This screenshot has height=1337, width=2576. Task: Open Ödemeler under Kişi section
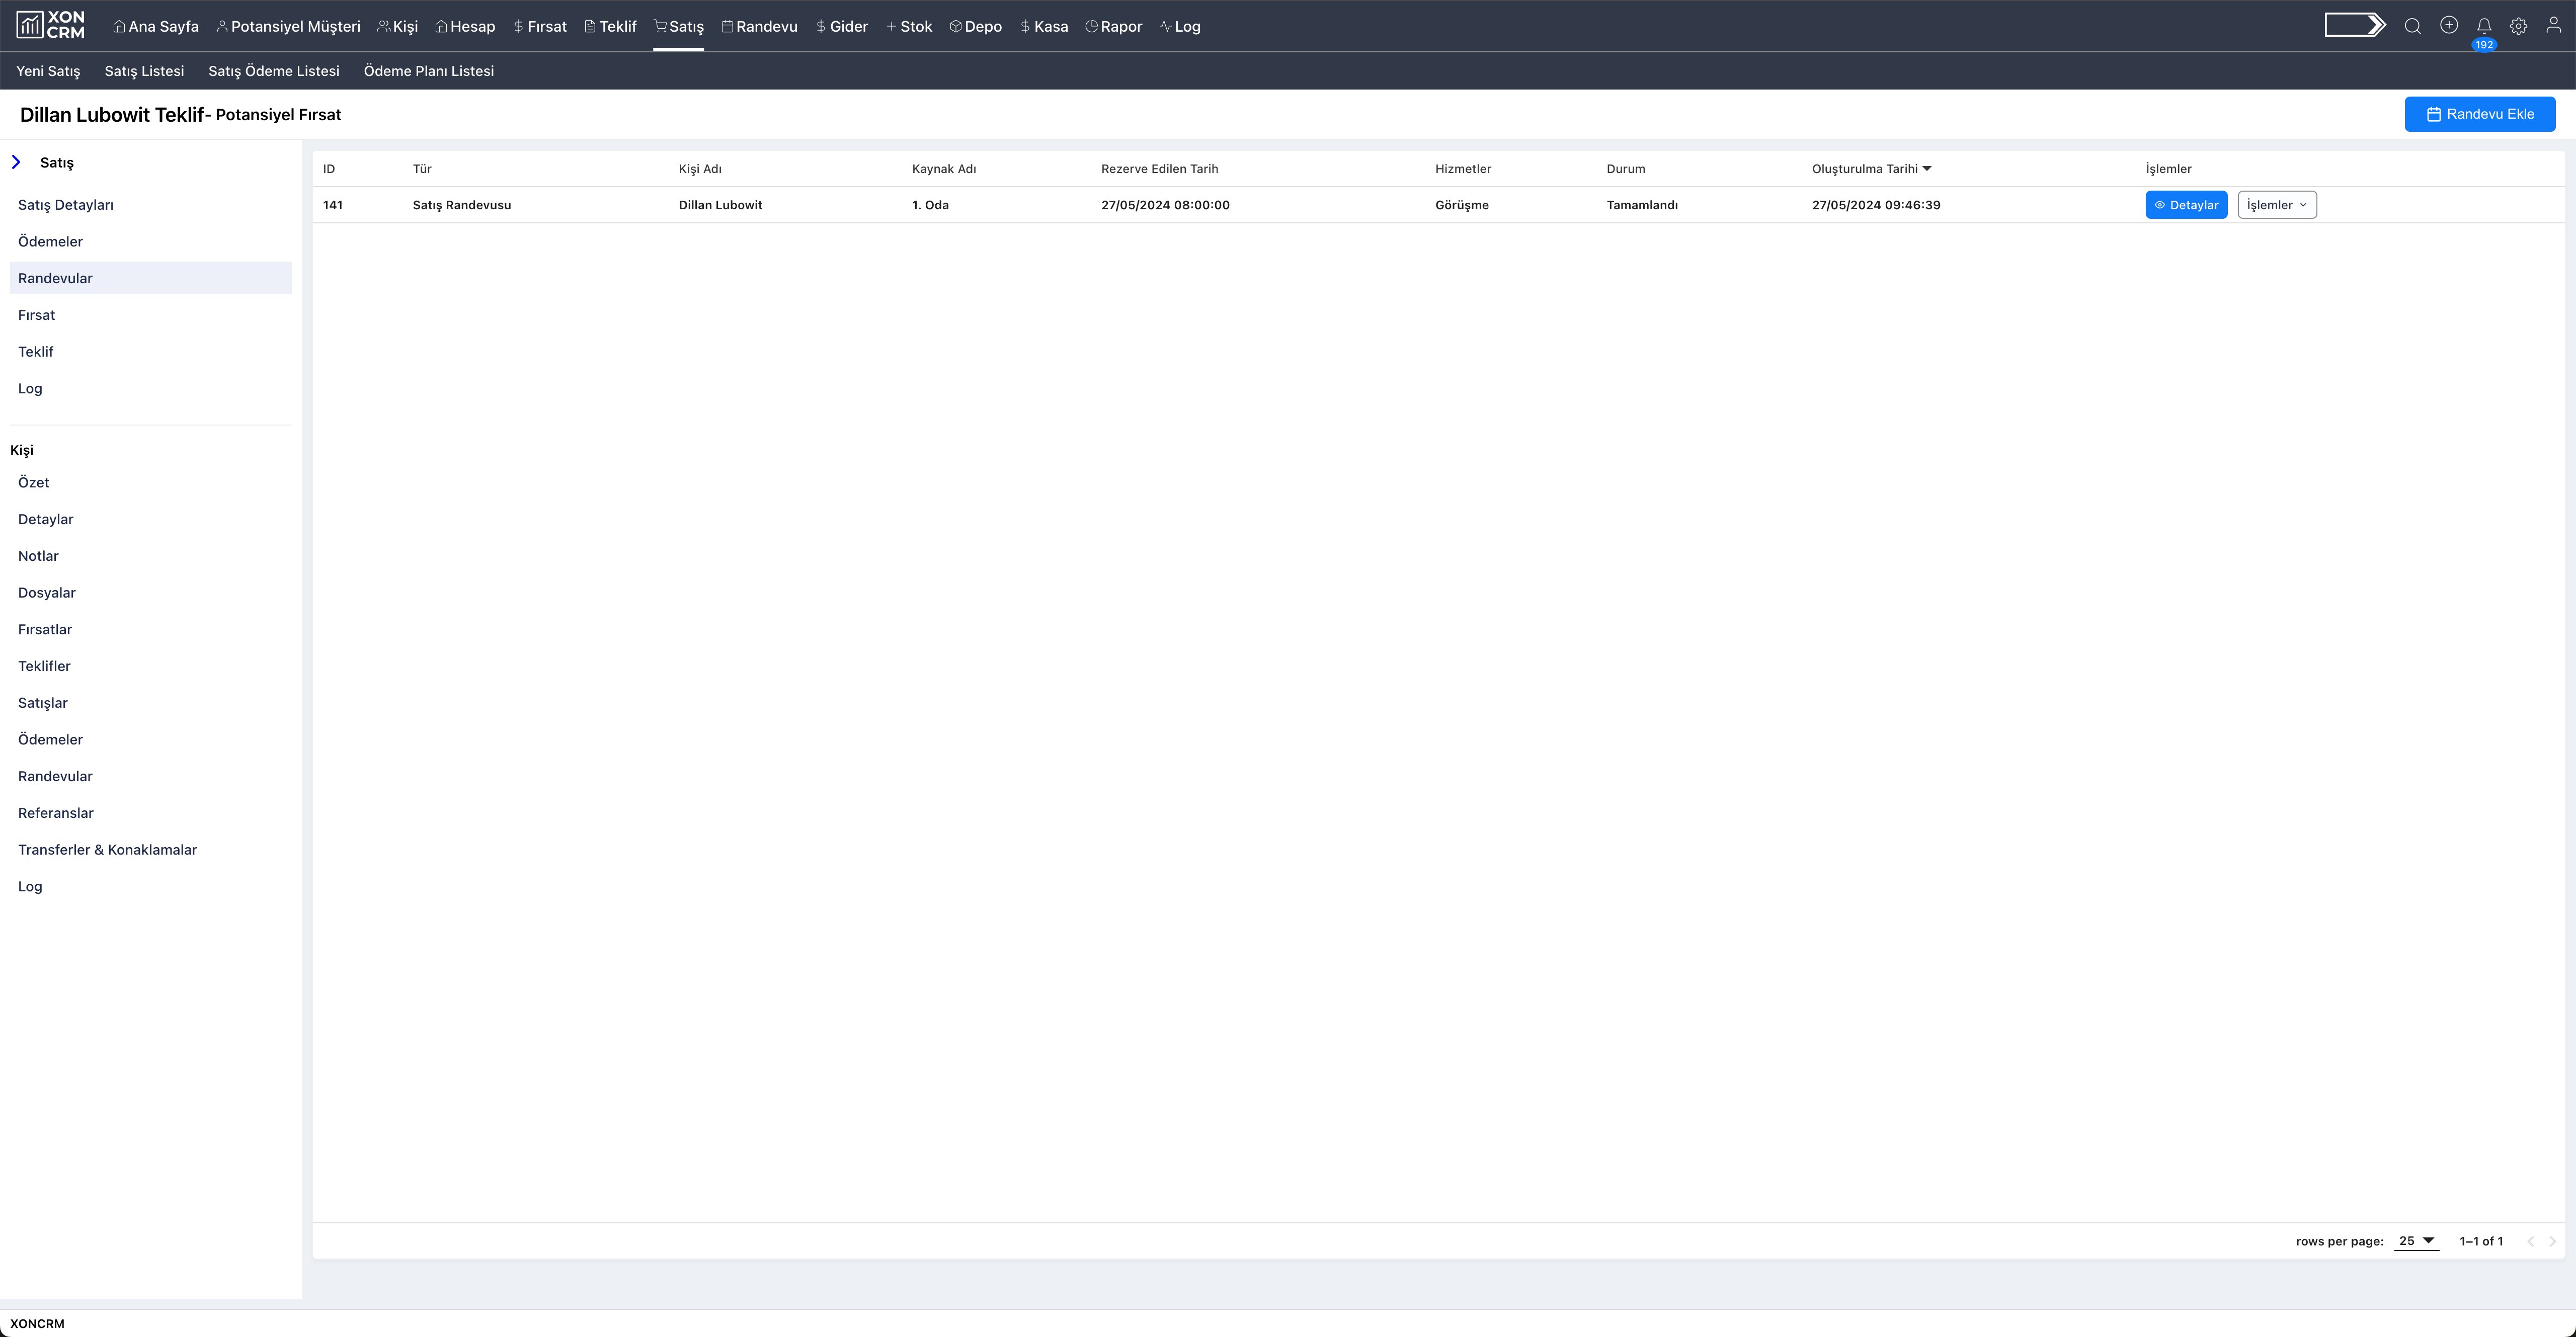click(x=50, y=740)
